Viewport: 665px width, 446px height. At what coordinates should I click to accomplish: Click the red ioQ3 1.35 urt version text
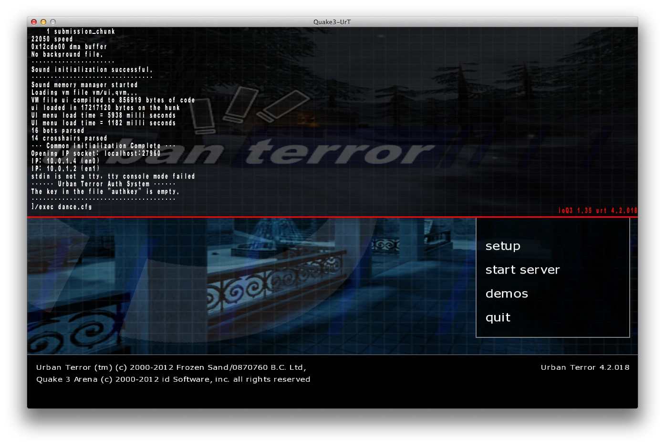(598, 211)
